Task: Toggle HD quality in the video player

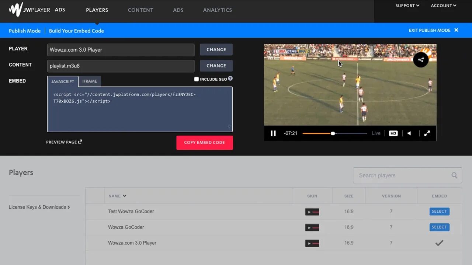Action: 393,133
